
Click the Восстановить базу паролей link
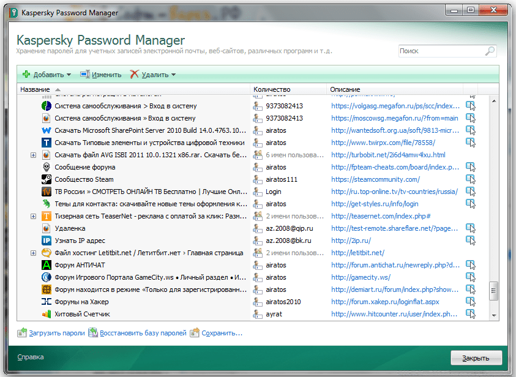click(x=143, y=333)
